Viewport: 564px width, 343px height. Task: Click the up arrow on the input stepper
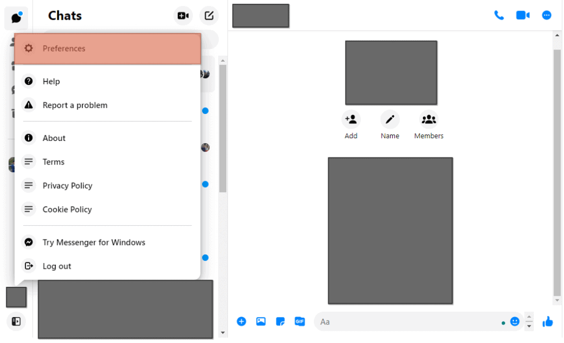[529, 318]
